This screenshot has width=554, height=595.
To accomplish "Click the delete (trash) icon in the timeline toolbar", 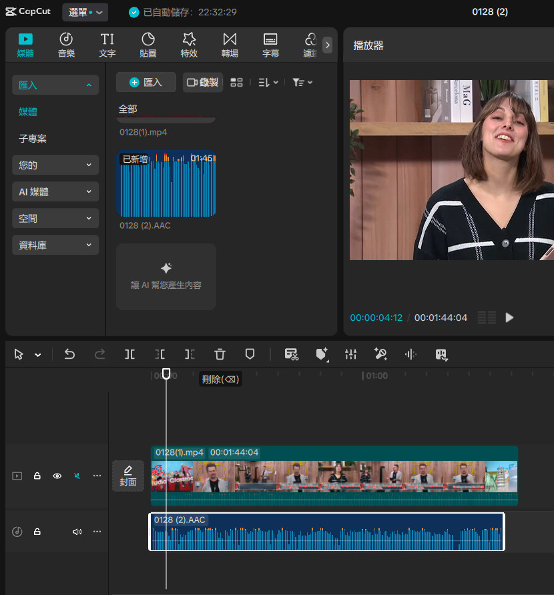I will click(x=220, y=355).
